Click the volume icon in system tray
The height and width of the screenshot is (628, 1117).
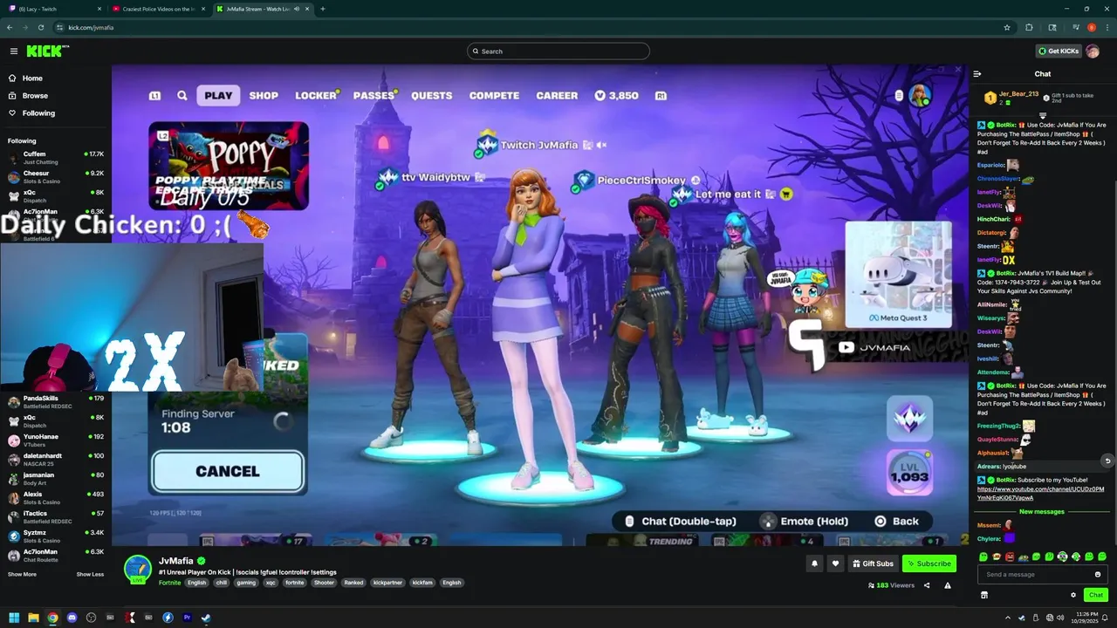click(x=1060, y=618)
